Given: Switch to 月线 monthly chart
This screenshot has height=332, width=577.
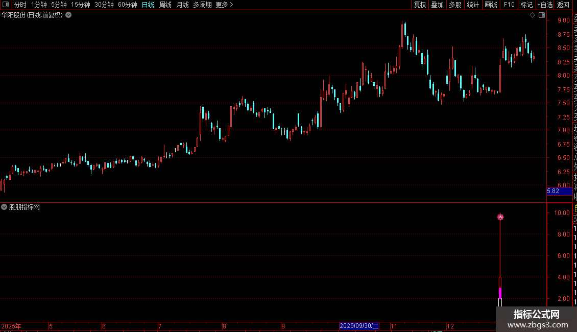Looking at the screenshot, I should click(182, 5).
